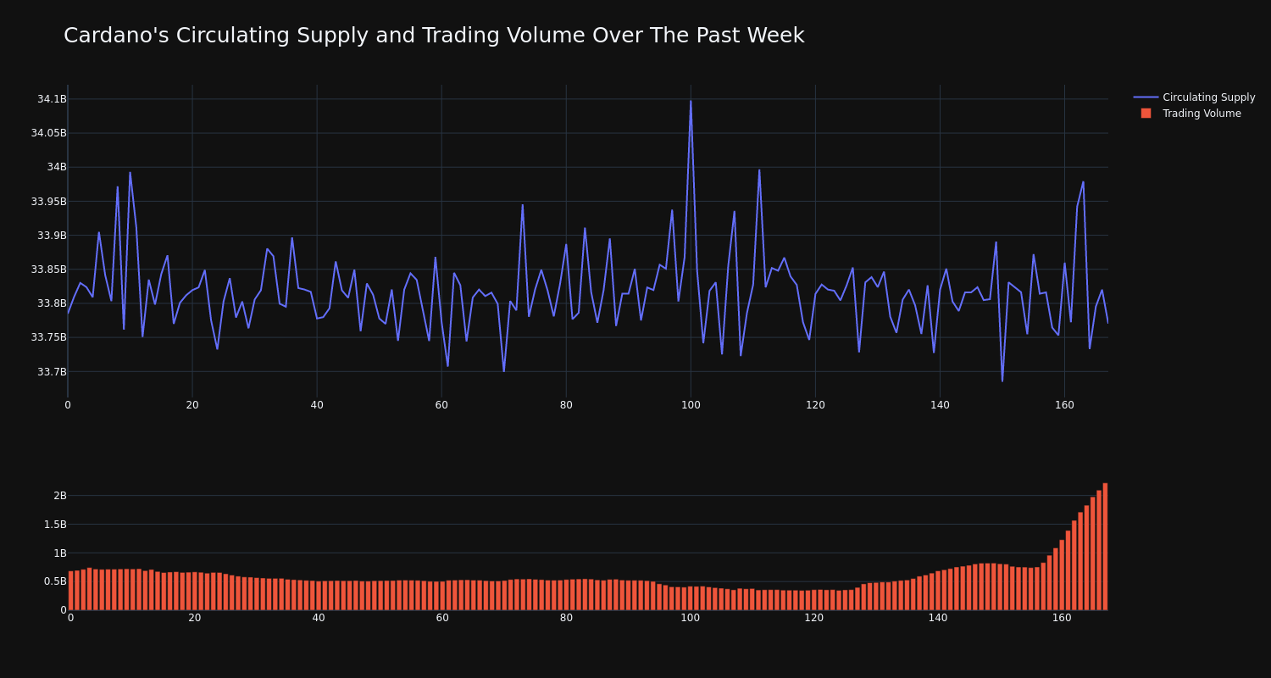Image resolution: width=1271 pixels, height=678 pixels.
Task: Click the 33.8B y-axis label
Action: (52, 303)
